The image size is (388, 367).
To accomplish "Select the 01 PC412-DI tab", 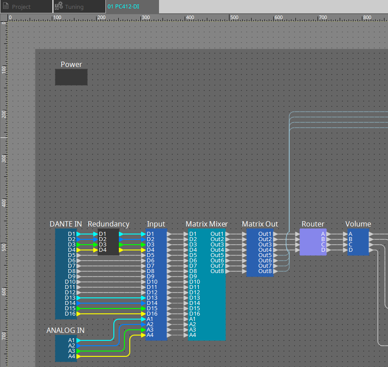I will (123, 7).
